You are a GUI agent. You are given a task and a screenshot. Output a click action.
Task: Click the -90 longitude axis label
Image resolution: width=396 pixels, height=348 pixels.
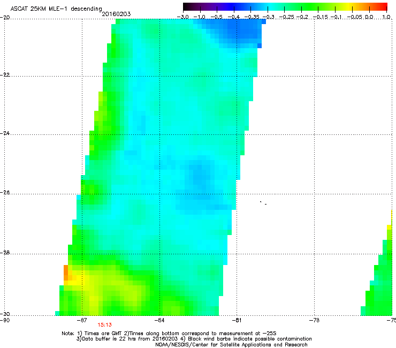click(x=5, y=321)
